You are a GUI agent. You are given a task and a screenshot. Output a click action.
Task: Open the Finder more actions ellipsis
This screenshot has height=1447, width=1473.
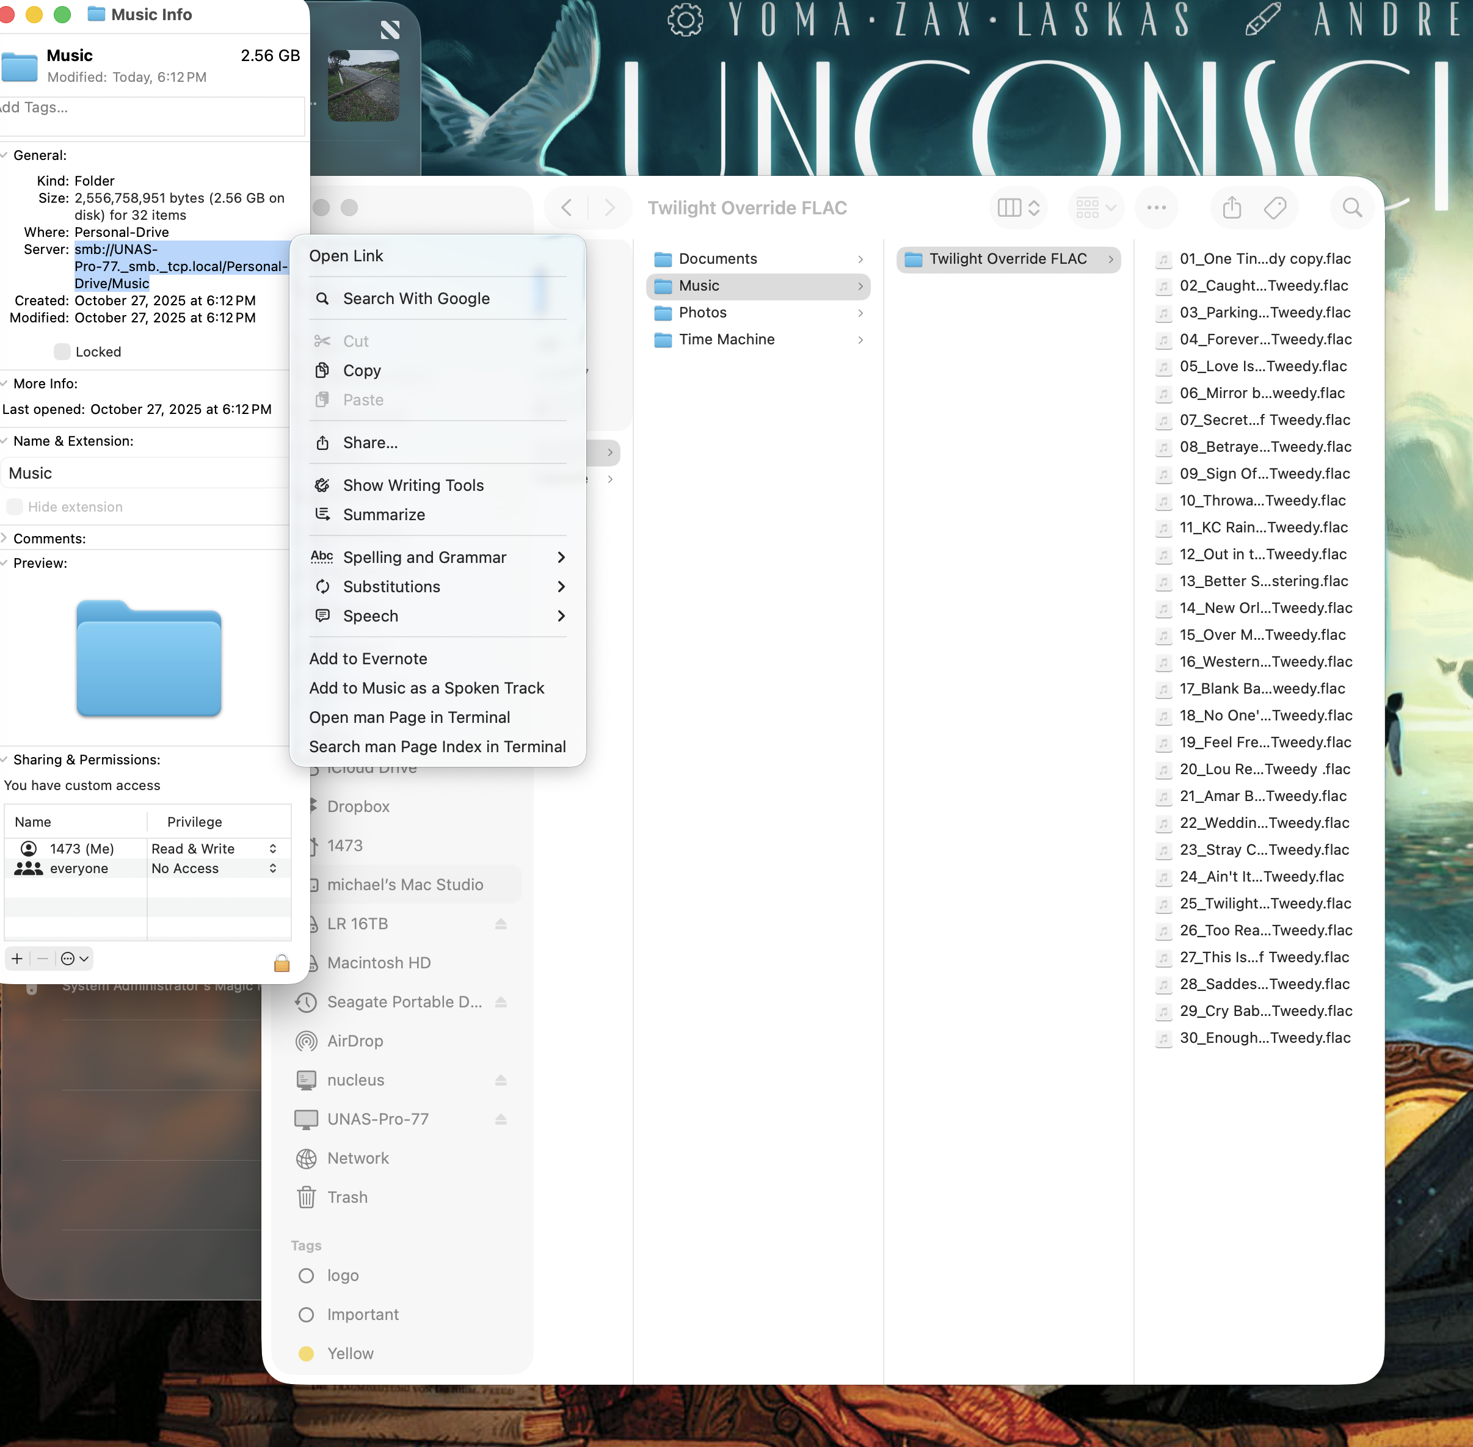click(x=1156, y=208)
